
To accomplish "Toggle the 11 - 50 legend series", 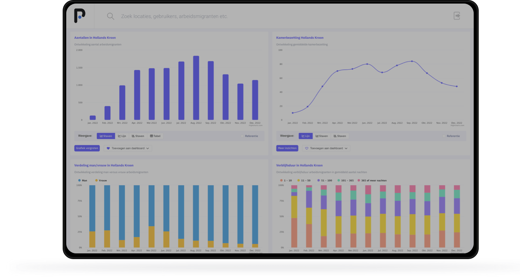I will 303,180.
